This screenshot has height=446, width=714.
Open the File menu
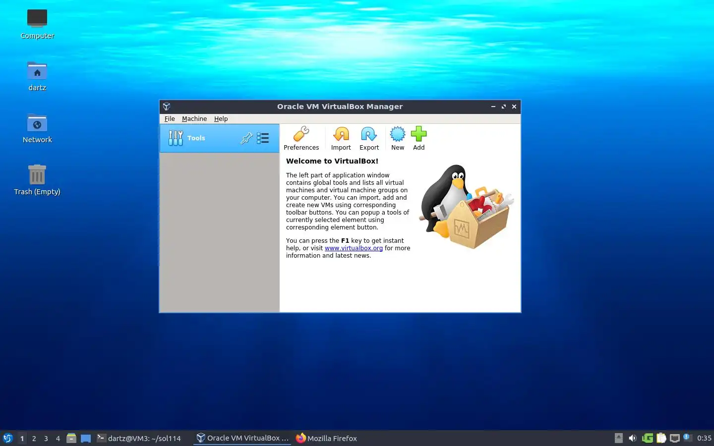coord(170,119)
